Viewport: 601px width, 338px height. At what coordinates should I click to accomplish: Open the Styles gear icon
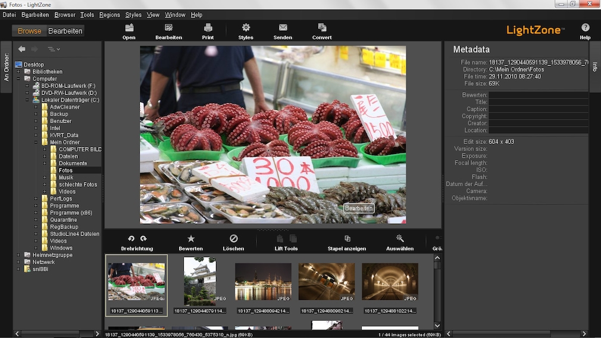pyautogui.click(x=246, y=27)
